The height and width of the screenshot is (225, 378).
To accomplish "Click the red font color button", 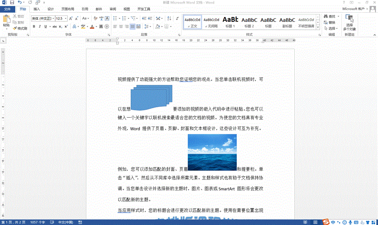I will 92,27.
